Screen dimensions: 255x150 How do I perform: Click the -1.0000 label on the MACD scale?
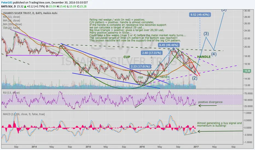coord(248,142)
